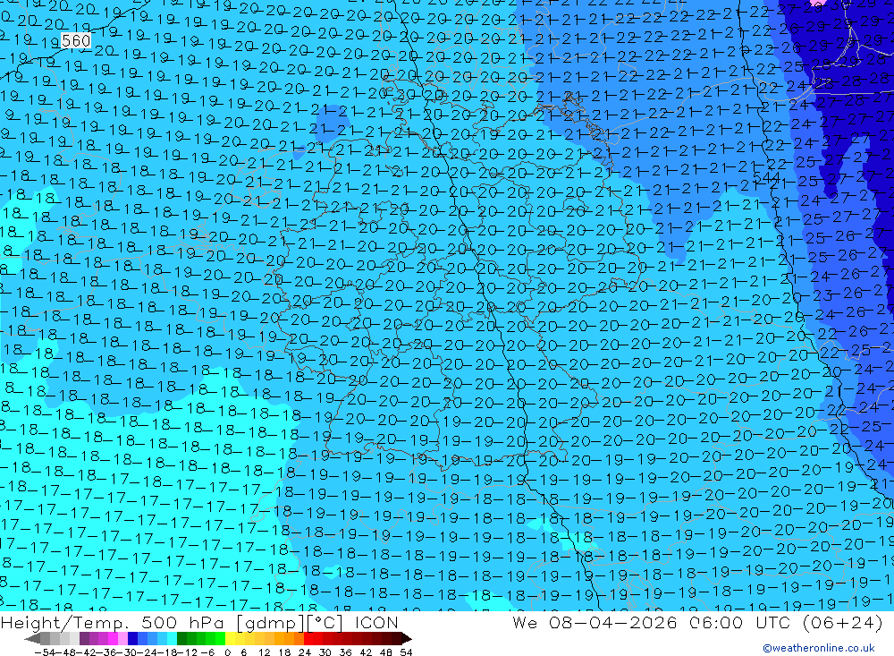Click the cyan swatch in legend

click(173, 639)
